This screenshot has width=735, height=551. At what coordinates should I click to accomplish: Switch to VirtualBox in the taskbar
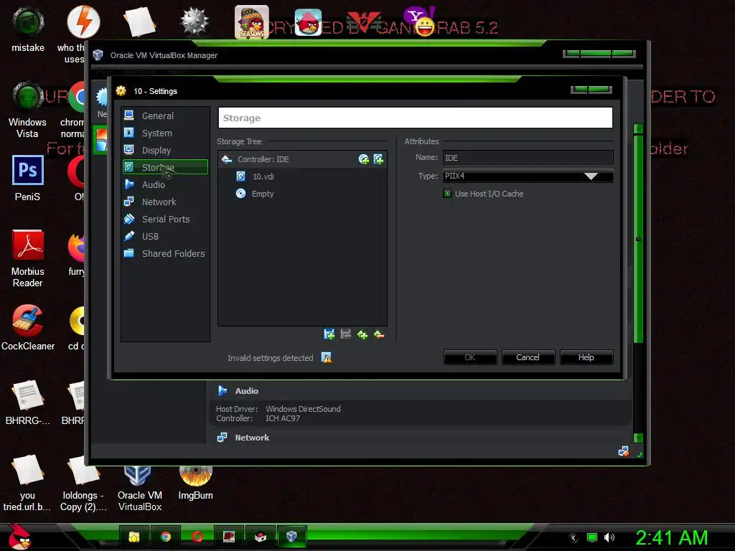tap(291, 537)
